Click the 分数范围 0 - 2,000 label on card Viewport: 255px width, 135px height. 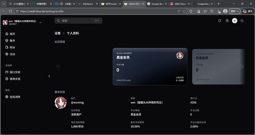(180, 79)
